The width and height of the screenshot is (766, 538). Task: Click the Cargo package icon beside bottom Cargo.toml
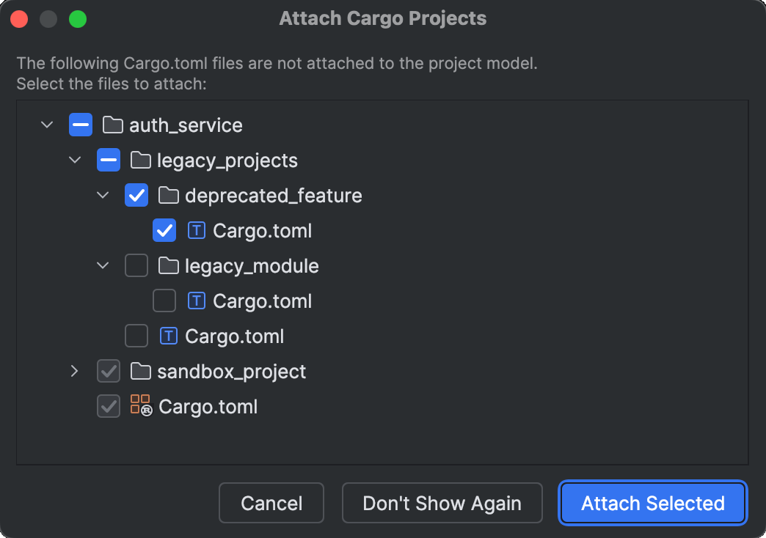140,406
